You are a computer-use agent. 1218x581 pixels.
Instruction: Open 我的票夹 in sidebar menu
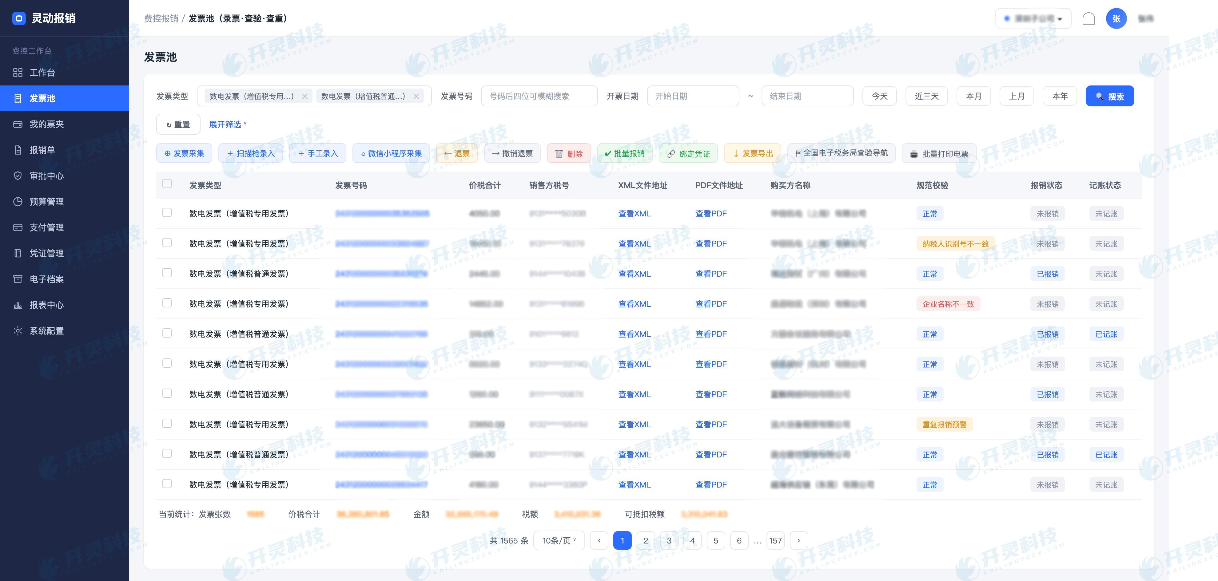coord(64,124)
